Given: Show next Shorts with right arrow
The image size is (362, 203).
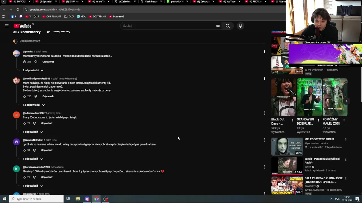Looking at the screenshot, I should click(346, 101).
